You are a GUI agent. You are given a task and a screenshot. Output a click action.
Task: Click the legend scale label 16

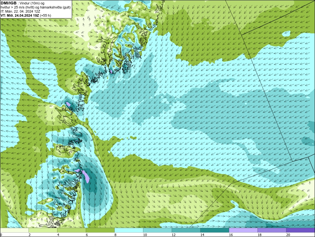231,235
